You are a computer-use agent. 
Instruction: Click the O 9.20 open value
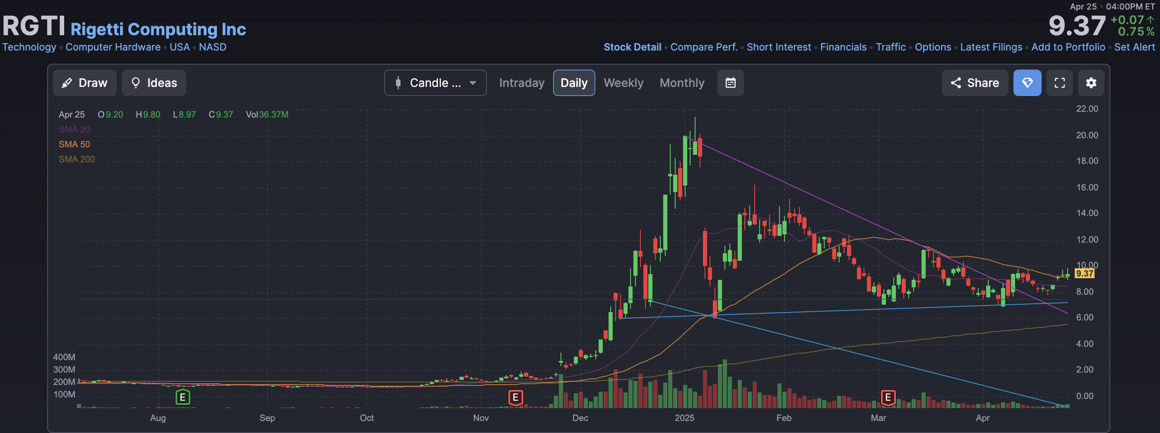[110, 114]
